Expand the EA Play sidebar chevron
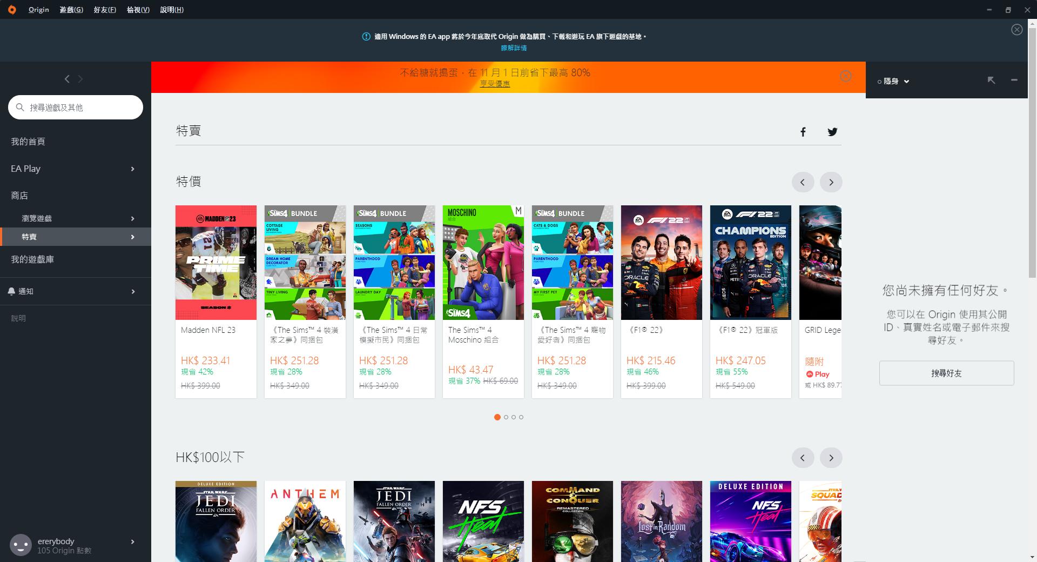This screenshot has height=562, width=1037. pos(132,169)
